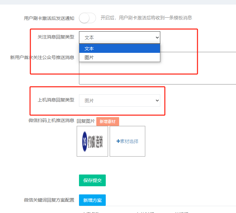Click the plus icon in 素材选择
236x213 pixels.
click(118, 141)
